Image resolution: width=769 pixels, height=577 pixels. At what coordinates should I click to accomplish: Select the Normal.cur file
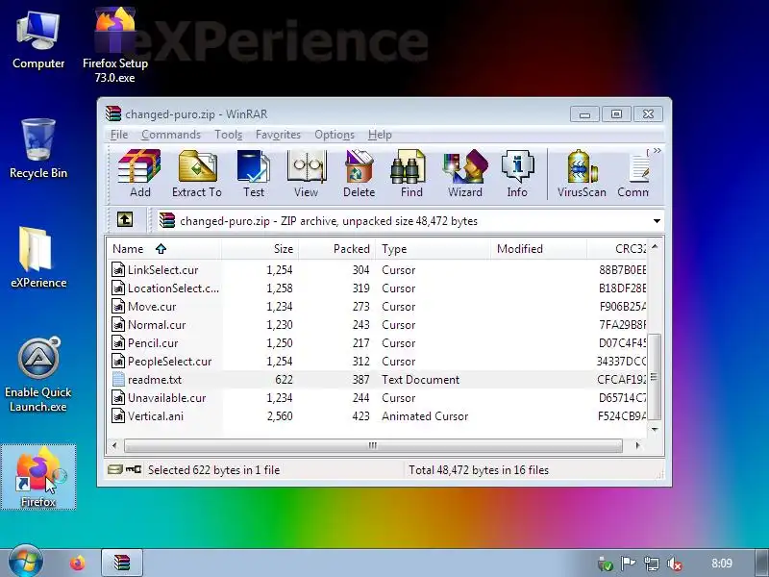click(378, 325)
